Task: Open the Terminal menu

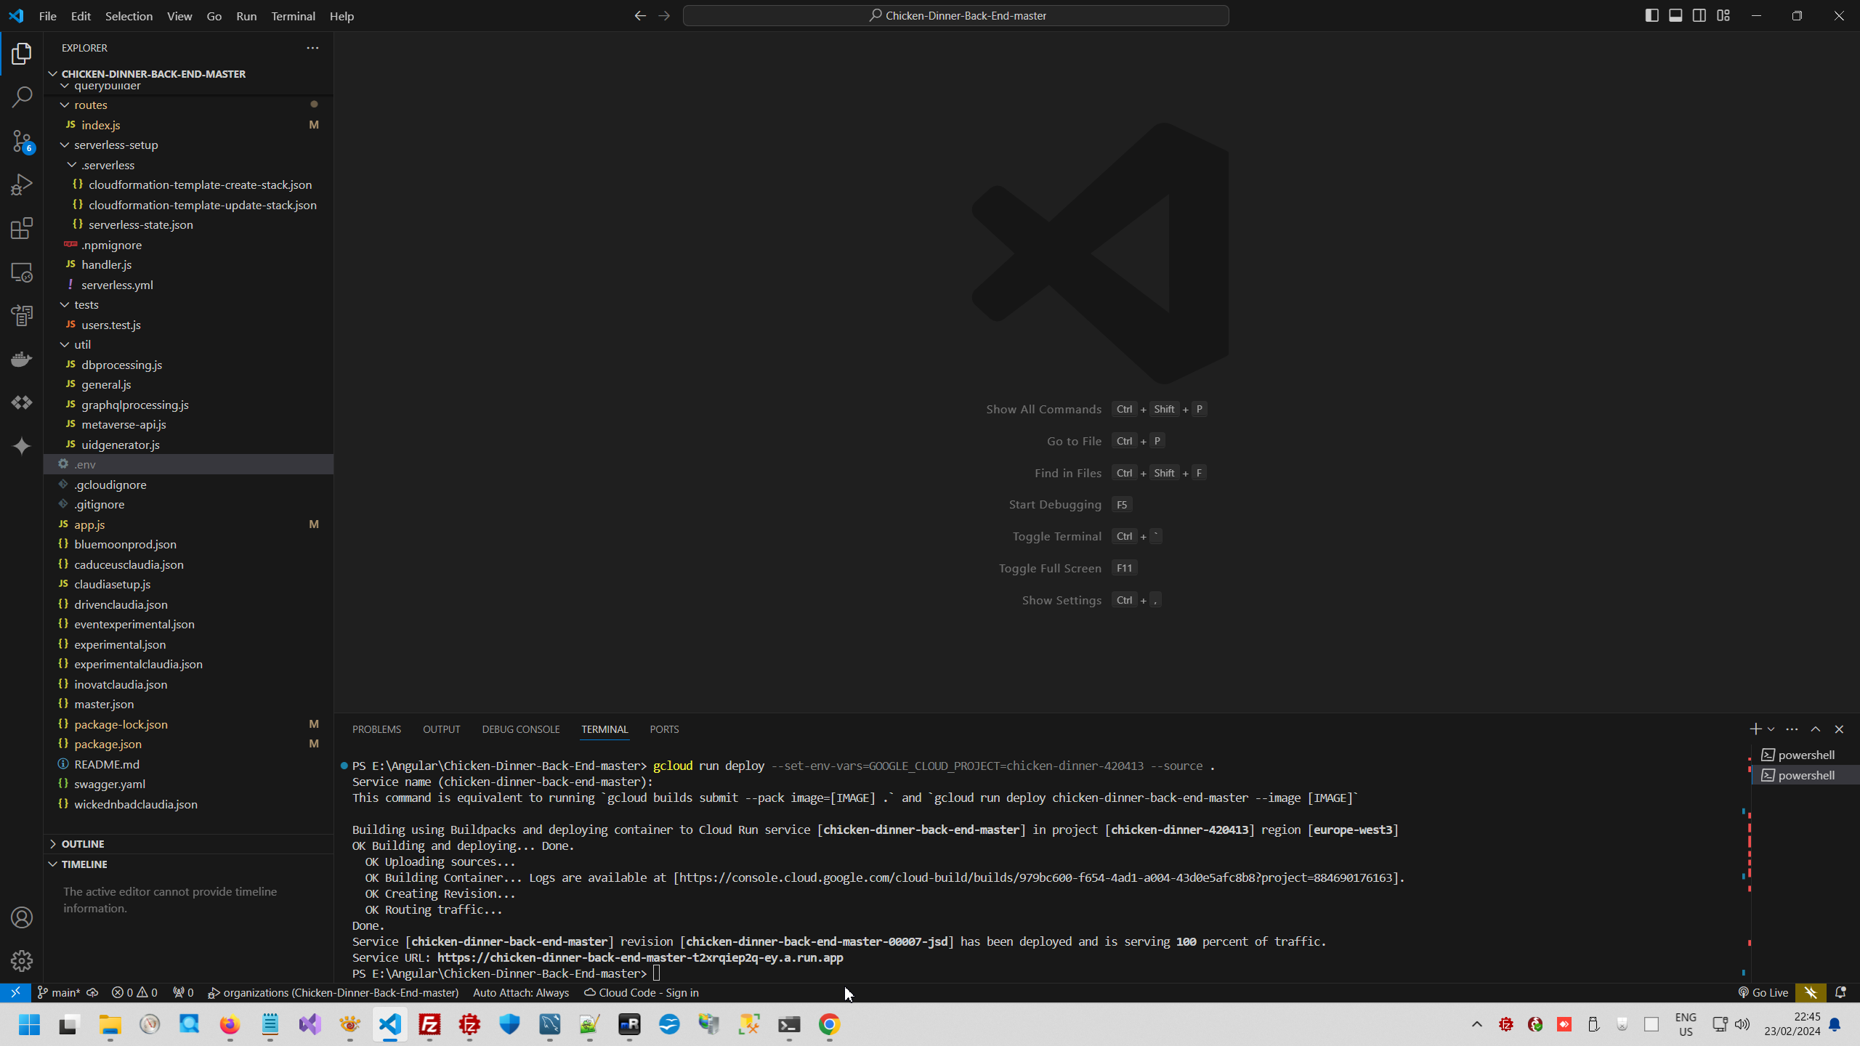Action: [x=293, y=16]
